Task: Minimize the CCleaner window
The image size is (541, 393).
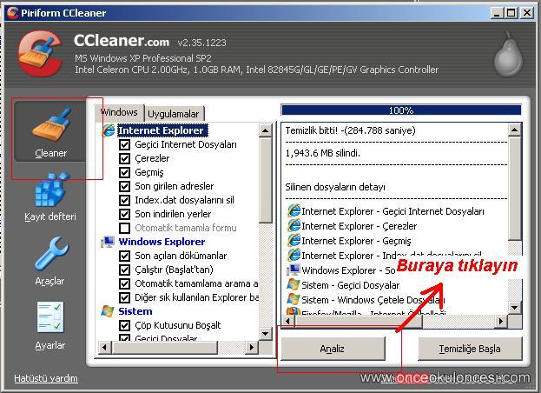Action: coord(497,13)
